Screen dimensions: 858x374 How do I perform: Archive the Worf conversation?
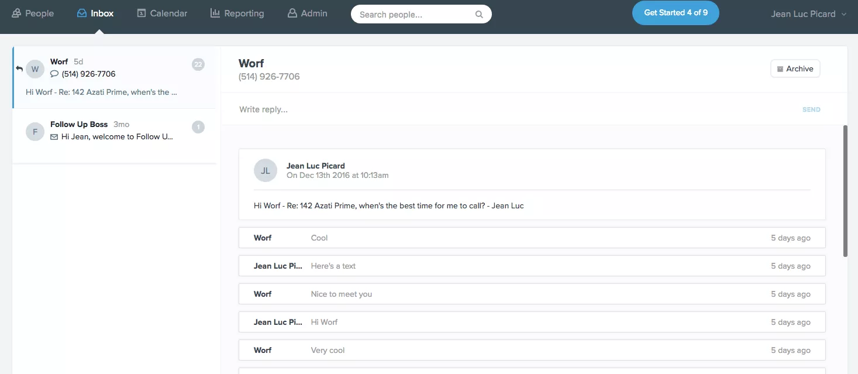(x=795, y=68)
